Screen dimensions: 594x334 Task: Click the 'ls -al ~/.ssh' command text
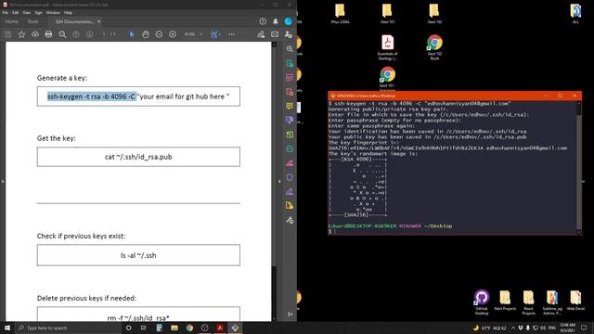coord(138,256)
